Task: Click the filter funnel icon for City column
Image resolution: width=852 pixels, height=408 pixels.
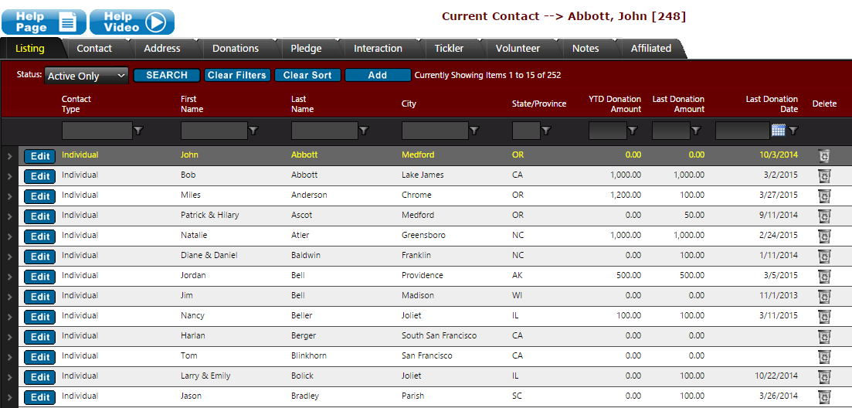Action: tap(474, 131)
